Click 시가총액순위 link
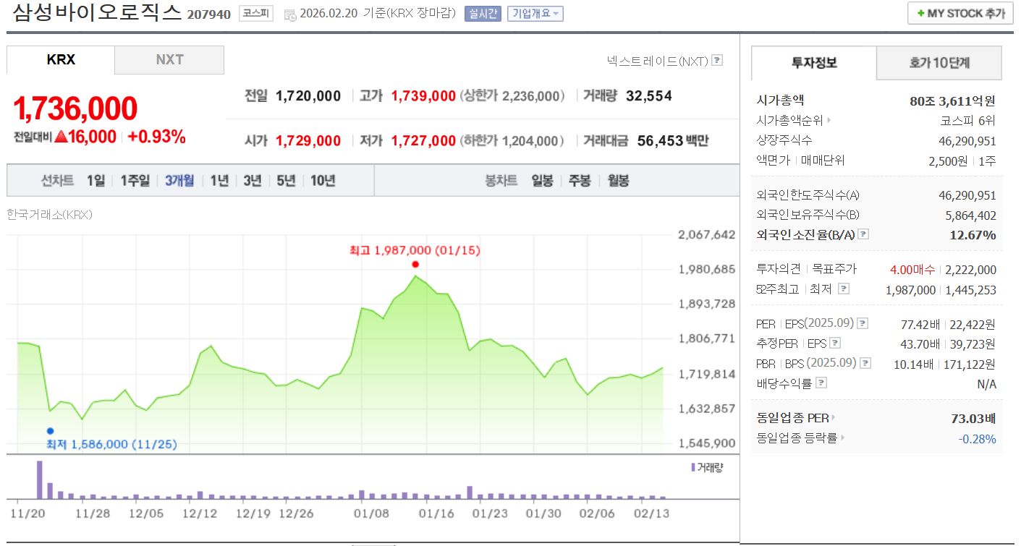The height and width of the screenshot is (546, 1021). pos(790,121)
